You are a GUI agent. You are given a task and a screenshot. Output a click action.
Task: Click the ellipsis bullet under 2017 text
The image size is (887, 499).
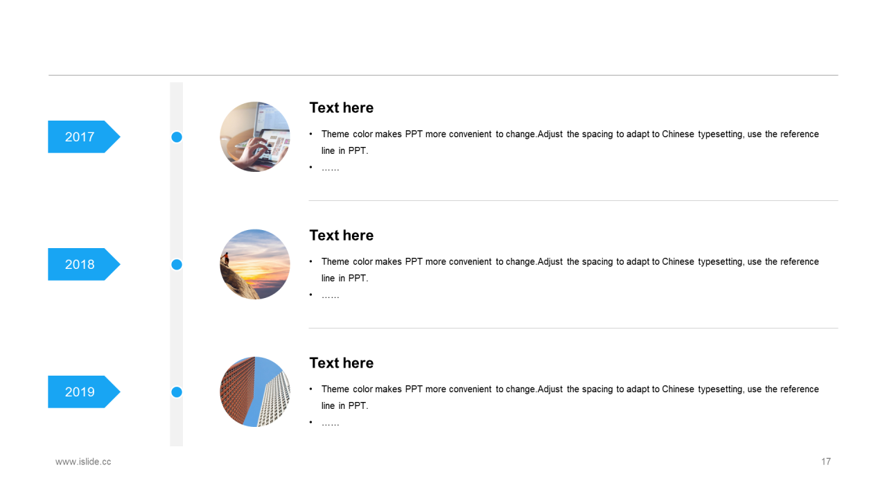tap(331, 168)
